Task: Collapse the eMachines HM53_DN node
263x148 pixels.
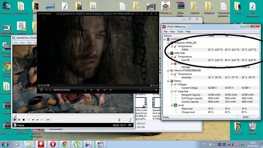Action: (x=168, y=43)
